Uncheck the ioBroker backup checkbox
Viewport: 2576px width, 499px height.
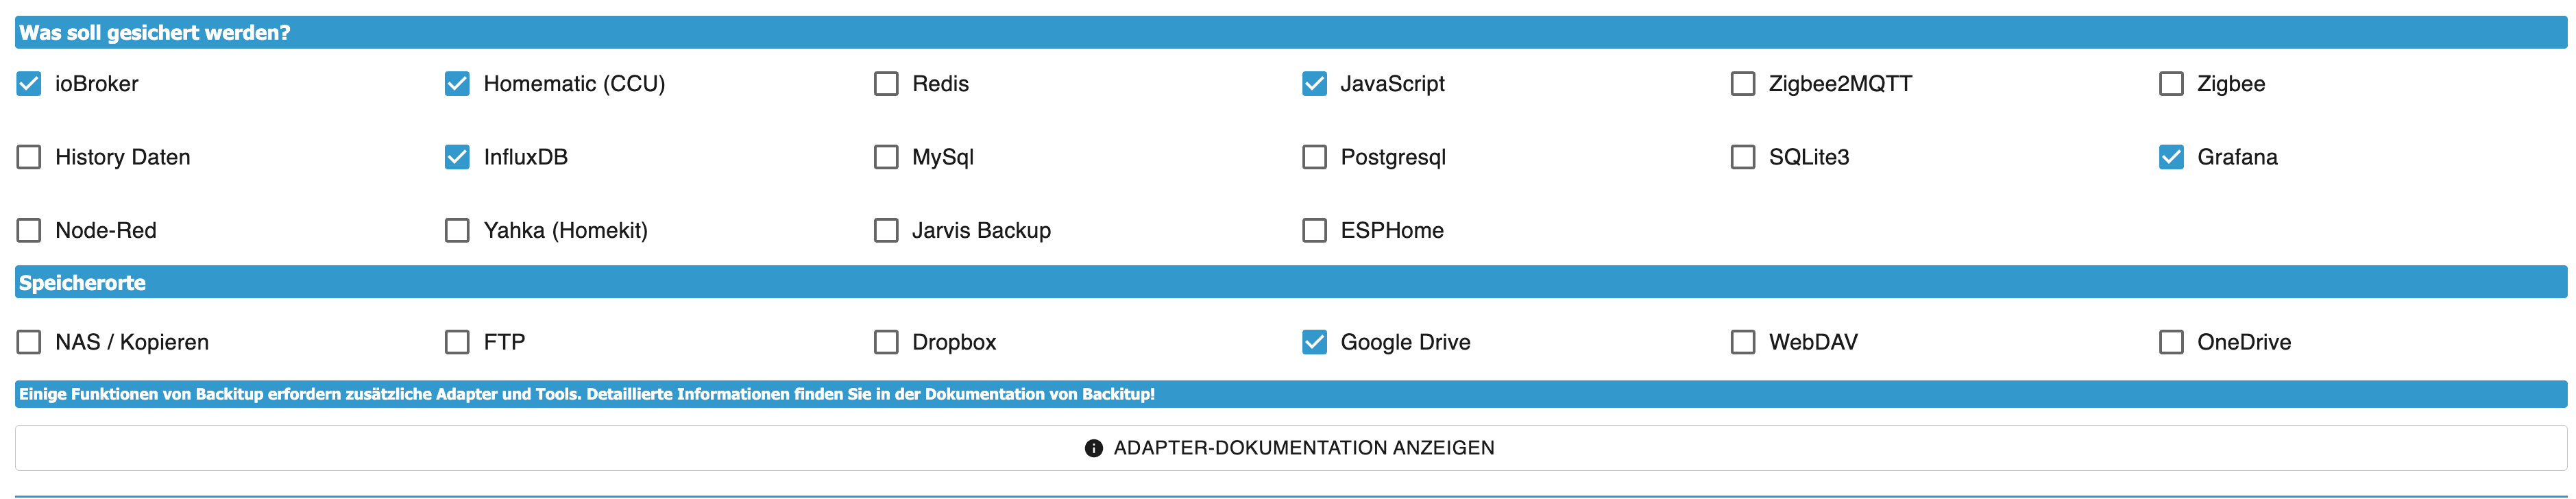point(29,84)
